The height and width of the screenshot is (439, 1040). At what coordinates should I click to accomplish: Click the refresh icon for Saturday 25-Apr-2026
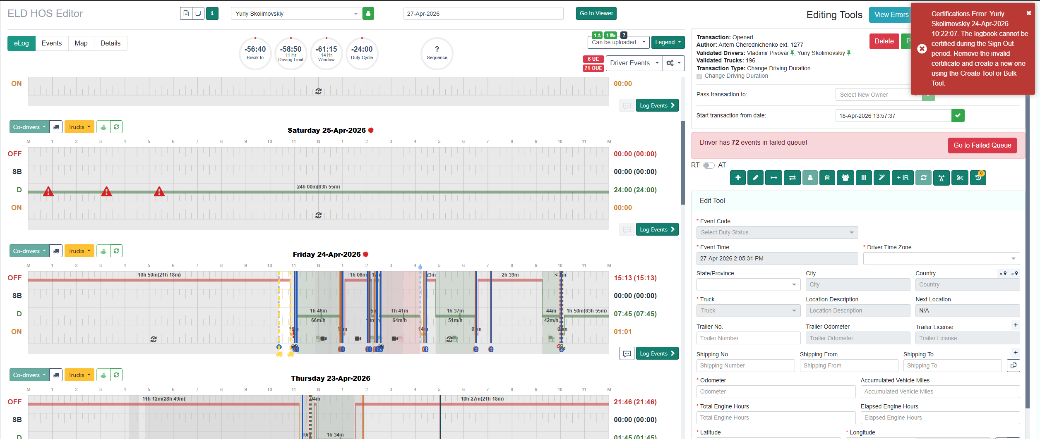[116, 127]
